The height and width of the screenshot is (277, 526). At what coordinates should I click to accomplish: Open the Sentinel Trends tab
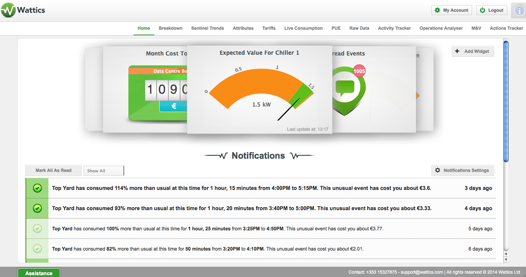point(207,28)
